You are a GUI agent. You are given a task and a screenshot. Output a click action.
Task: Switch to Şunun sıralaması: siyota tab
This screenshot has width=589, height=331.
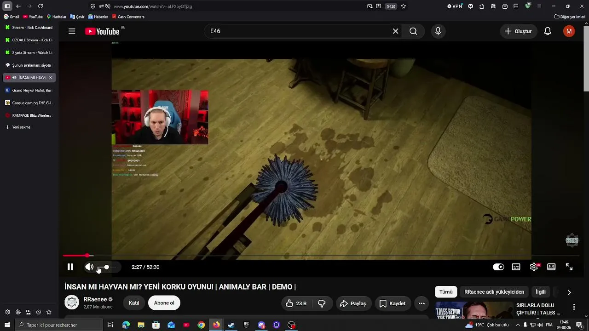tap(29, 65)
